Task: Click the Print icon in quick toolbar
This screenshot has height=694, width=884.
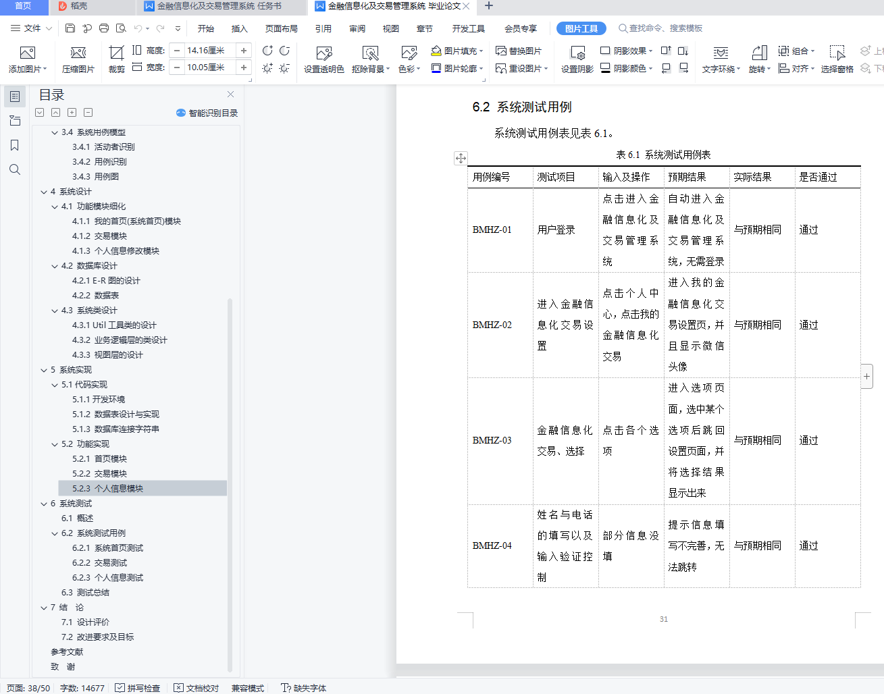Action: (104, 28)
